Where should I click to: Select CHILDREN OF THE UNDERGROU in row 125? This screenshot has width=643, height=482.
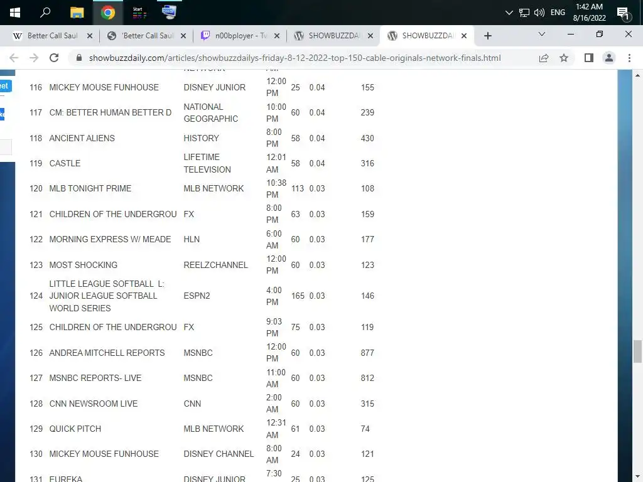113,327
